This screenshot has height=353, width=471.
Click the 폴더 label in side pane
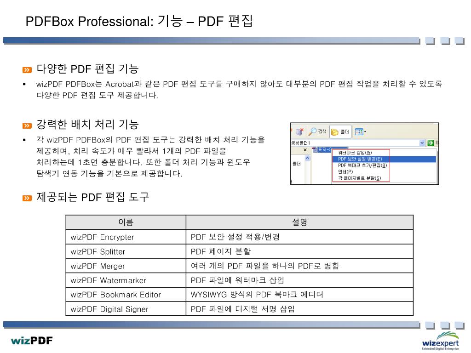(297, 164)
